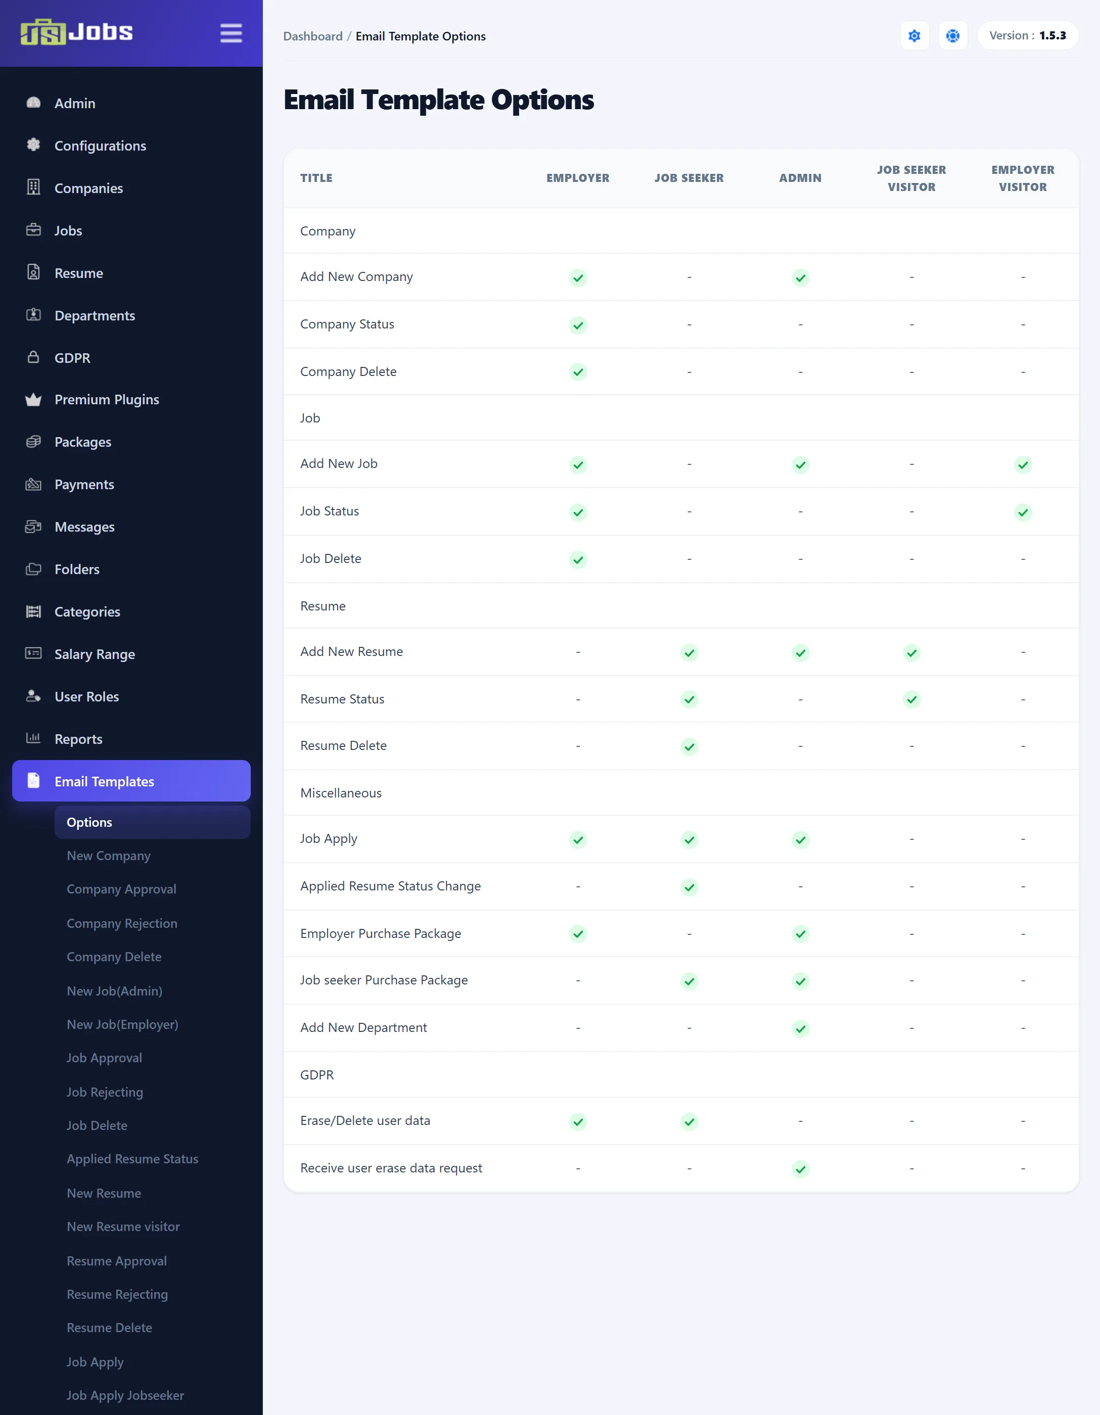Click the Job Seeker Visitor column header

pyautogui.click(x=911, y=178)
